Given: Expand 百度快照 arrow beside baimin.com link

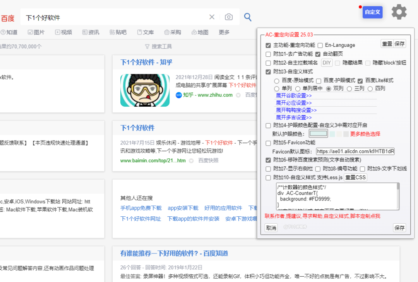Looking at the screenshot, I should tap(191, 161).
